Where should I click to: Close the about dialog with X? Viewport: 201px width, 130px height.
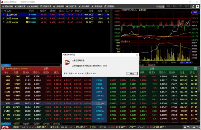pyautogui.click(x=137, y=54)
